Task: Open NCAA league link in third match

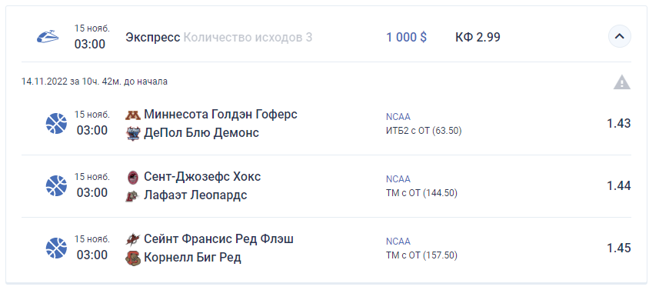Action: 398,241
